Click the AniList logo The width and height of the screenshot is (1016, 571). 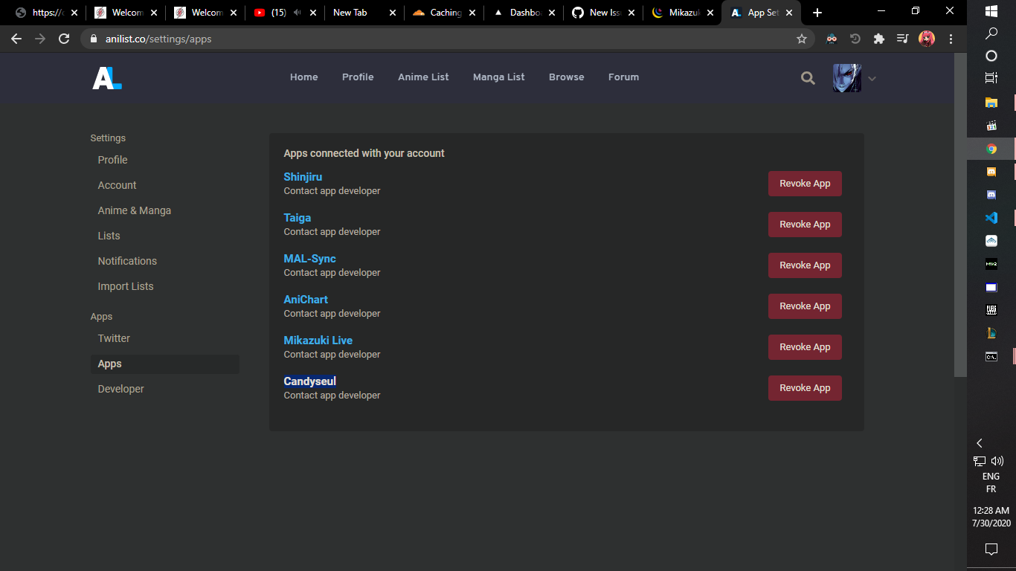point(106,77)
